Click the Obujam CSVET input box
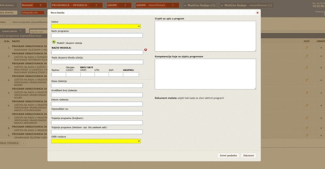 pyautogui.click(x=73, y=75)
